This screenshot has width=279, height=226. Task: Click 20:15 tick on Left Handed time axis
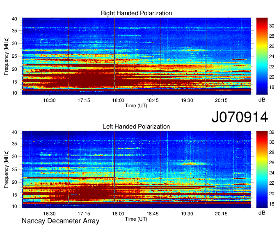221,214
